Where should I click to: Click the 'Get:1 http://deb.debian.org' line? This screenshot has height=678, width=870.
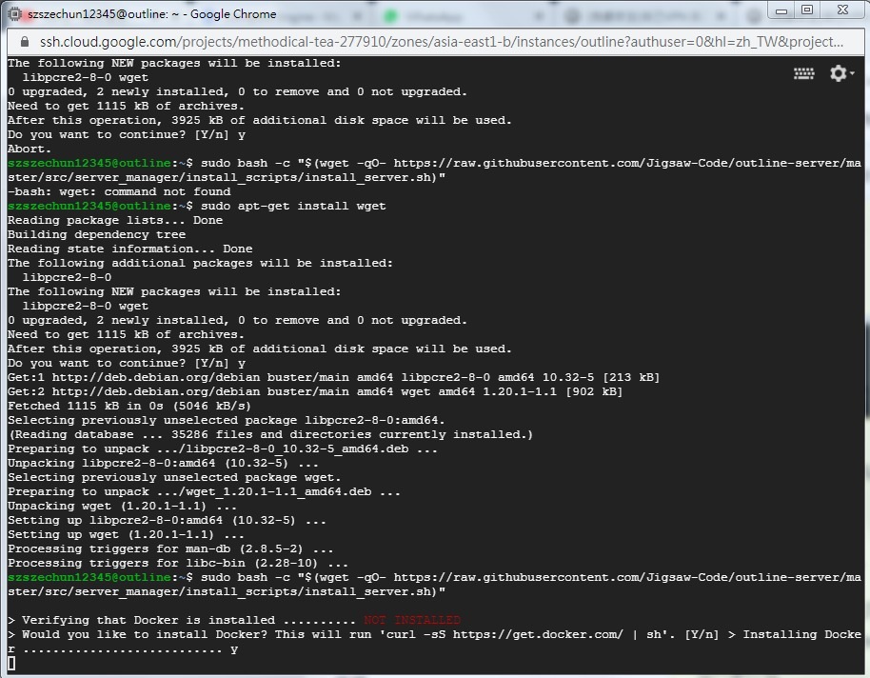click(x=333, y=378)
